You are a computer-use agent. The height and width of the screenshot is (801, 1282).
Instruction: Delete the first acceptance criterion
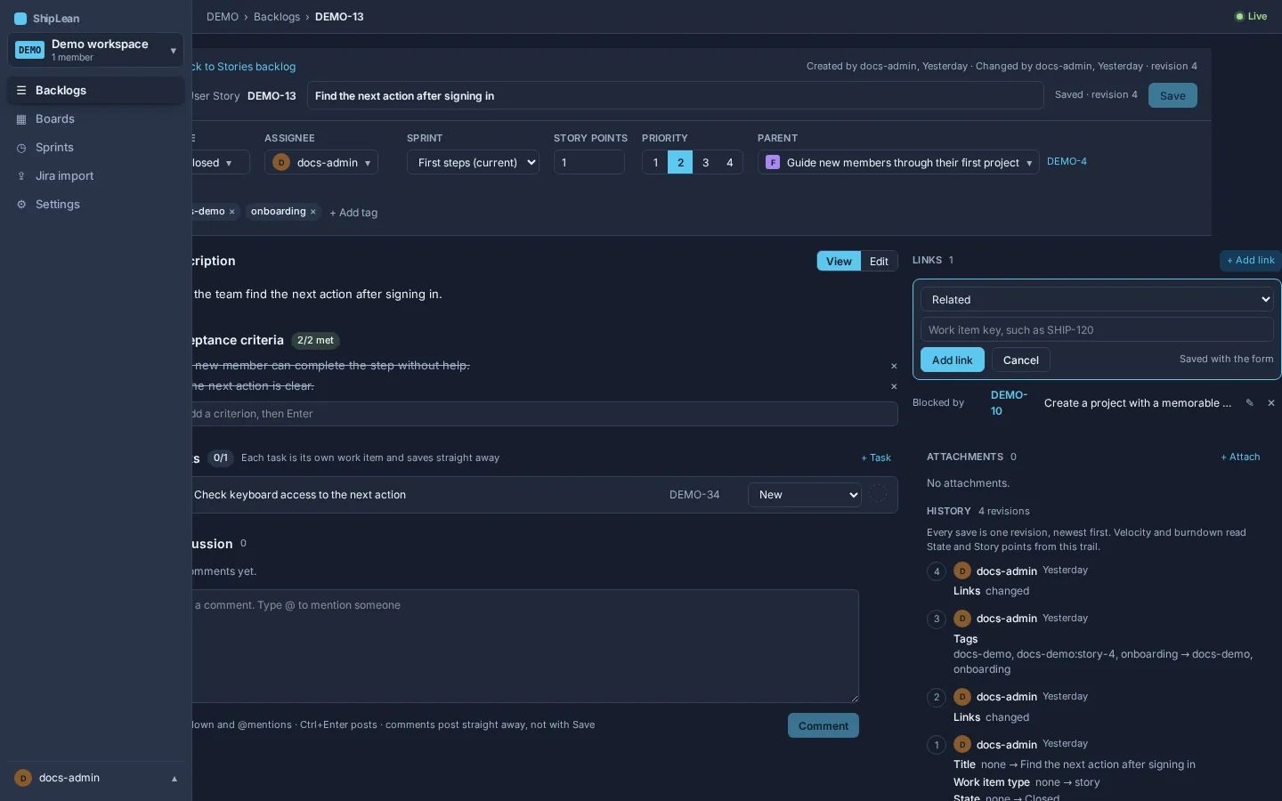click(894, 366)
